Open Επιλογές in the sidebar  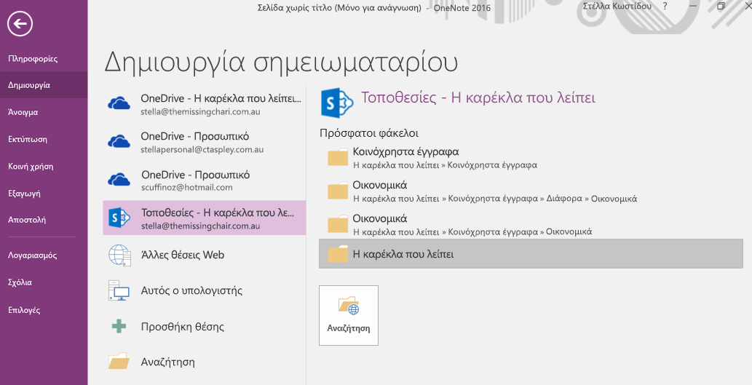point(24,310)
